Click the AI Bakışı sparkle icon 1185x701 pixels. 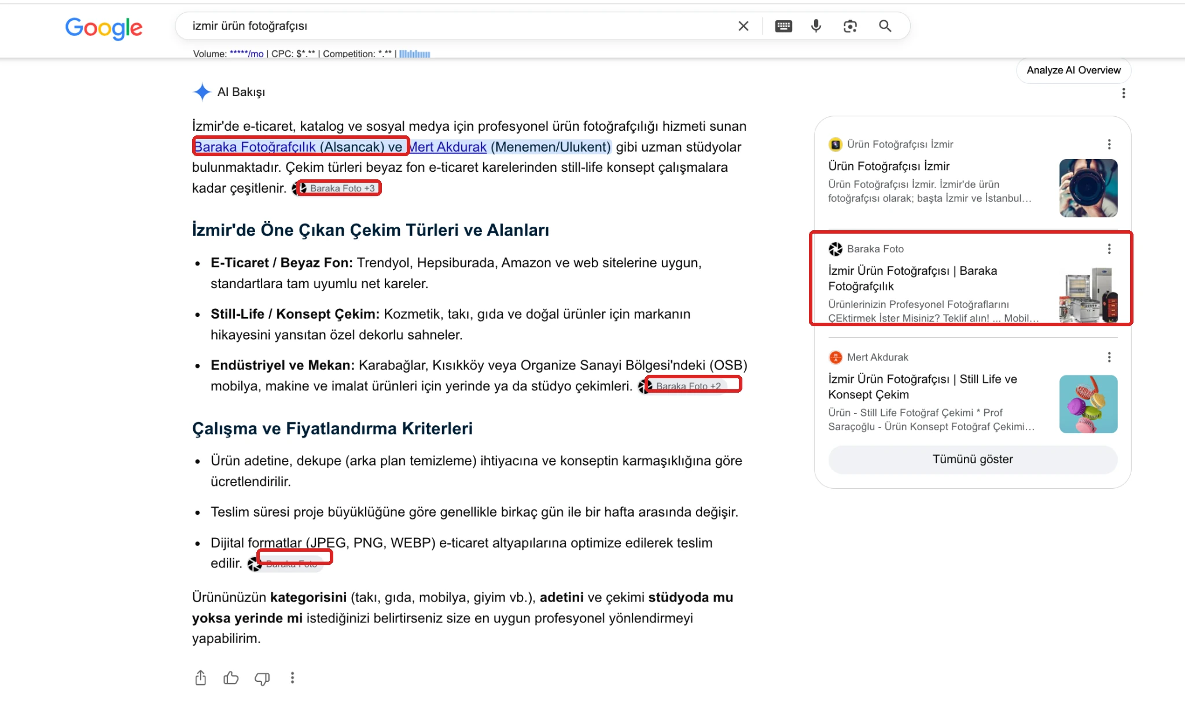202,92
